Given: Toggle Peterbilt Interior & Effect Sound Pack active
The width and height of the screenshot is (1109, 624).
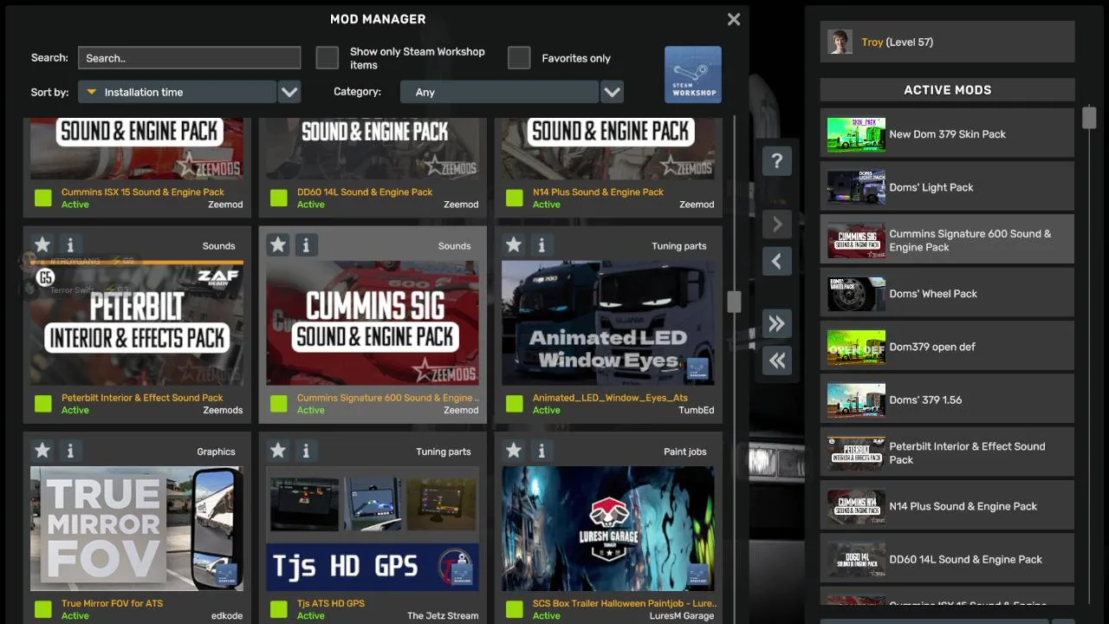Looking at the screenshot, I should pyautogui.click(x=43, y=404).
